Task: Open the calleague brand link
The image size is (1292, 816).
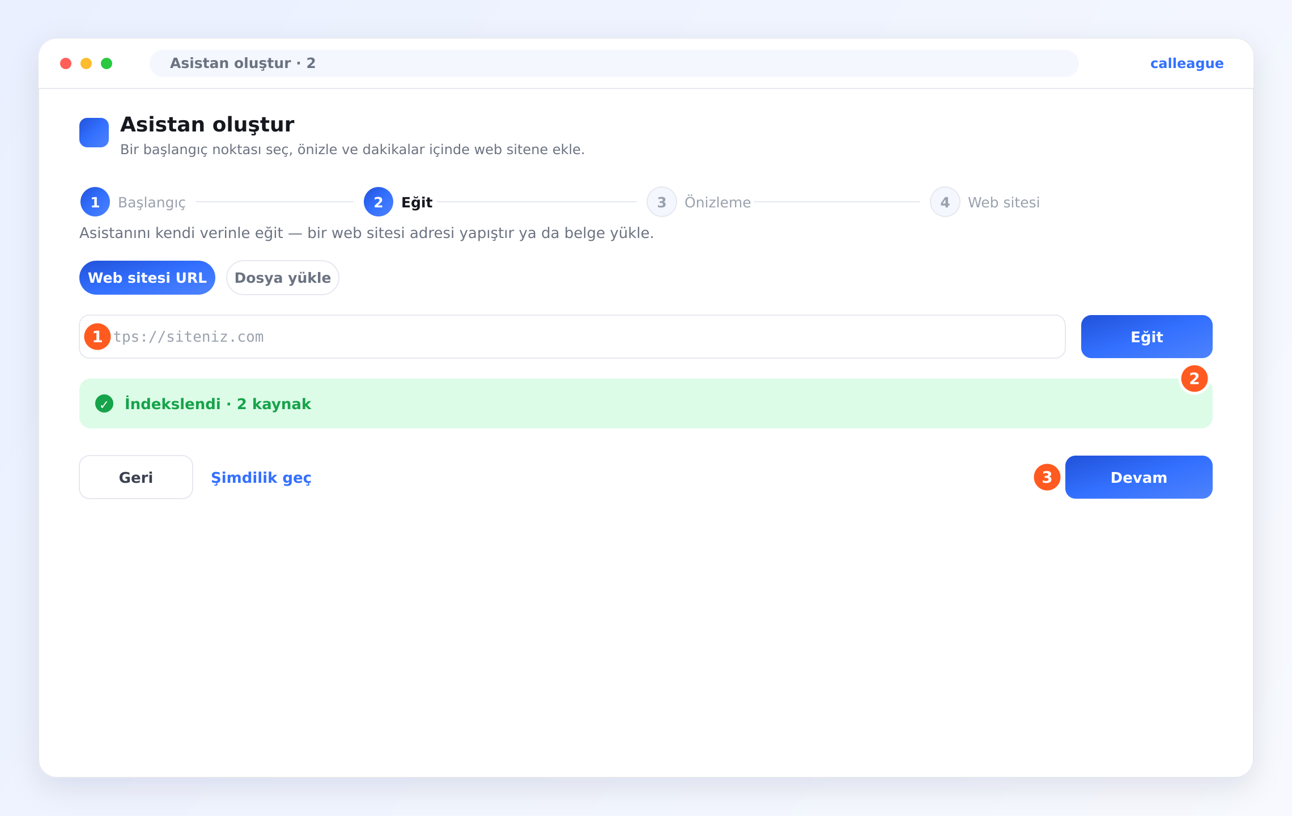Action: 1187,63
